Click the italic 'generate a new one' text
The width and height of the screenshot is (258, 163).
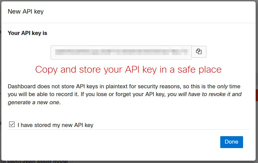[34, 102]
